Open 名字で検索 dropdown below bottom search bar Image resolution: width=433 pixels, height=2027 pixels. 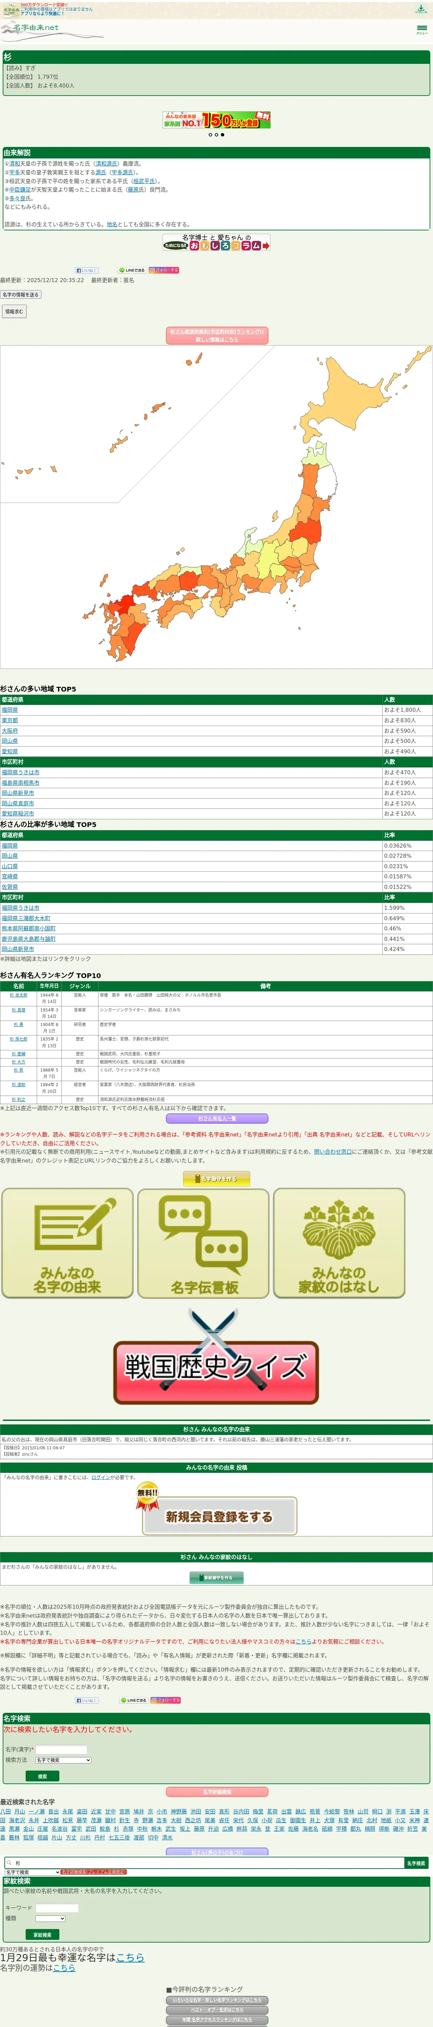point(32,1872)
